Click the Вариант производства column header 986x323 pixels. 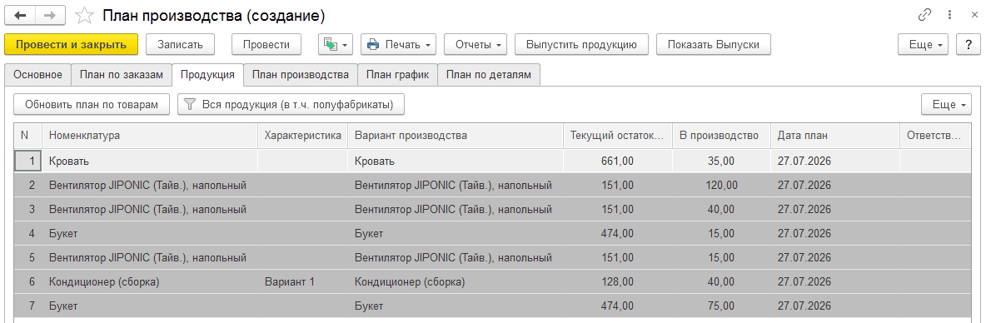(x=456, y=135)
